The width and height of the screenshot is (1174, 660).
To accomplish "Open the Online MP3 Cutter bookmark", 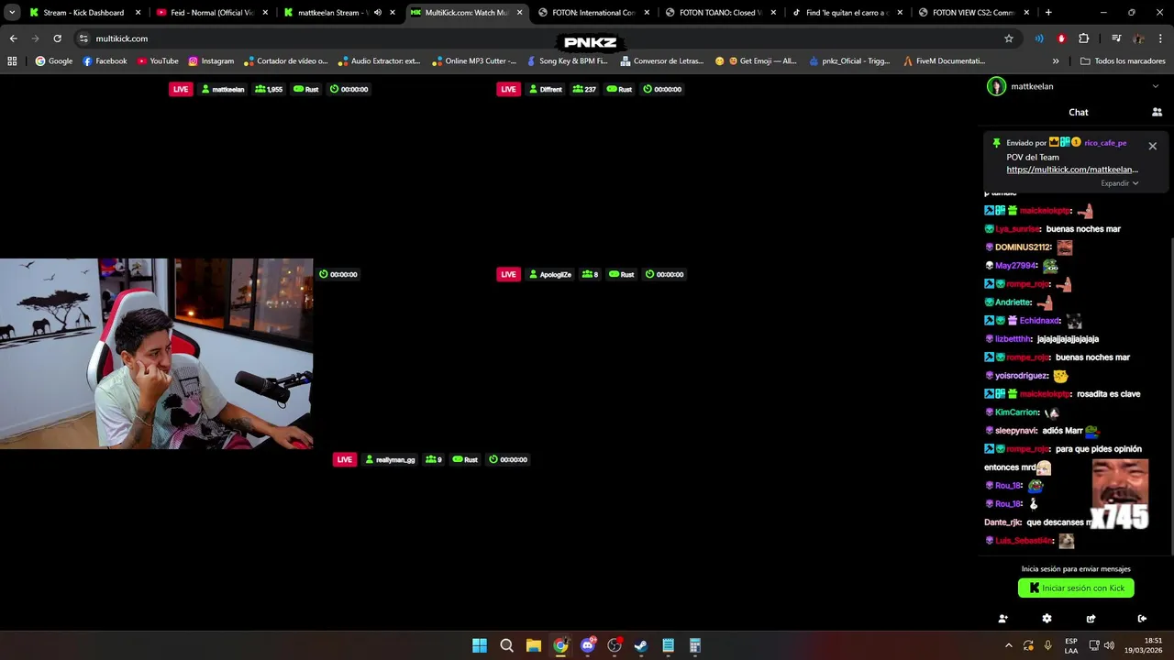I will point(474,61).
